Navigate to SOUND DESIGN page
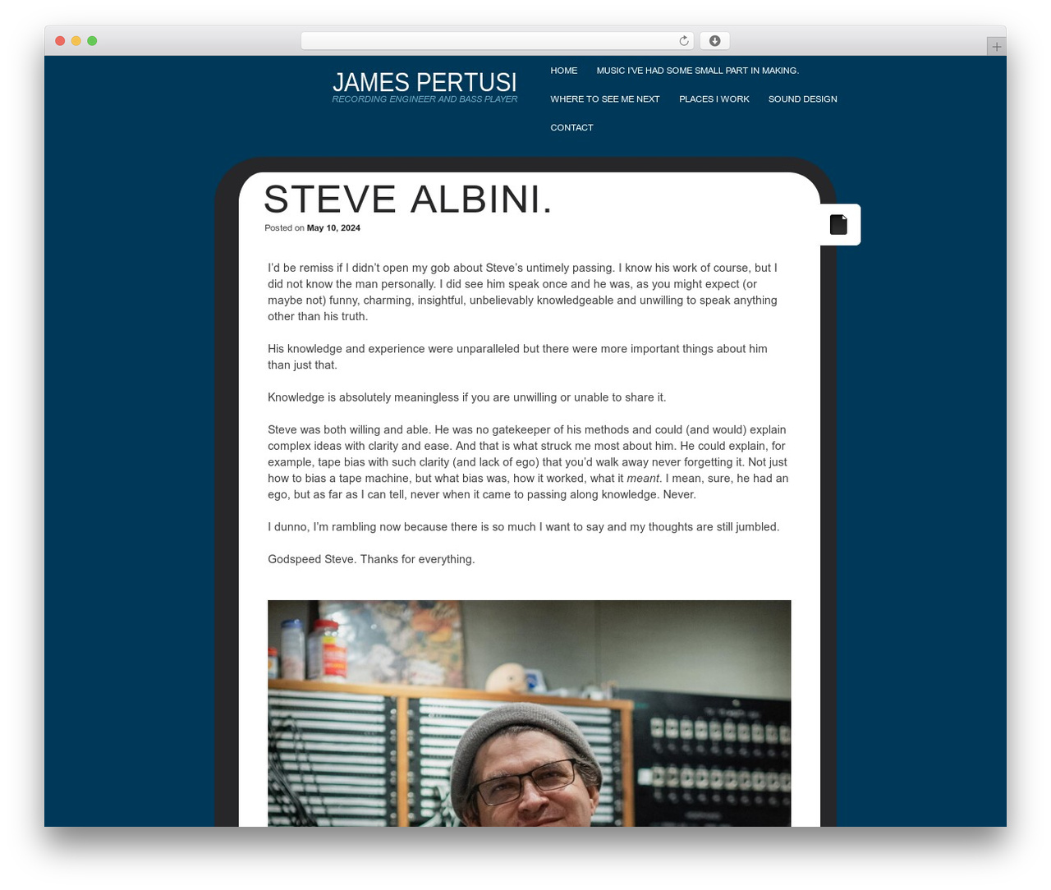This screenshot has height=890, width=1051. click(x=803, y=99)
